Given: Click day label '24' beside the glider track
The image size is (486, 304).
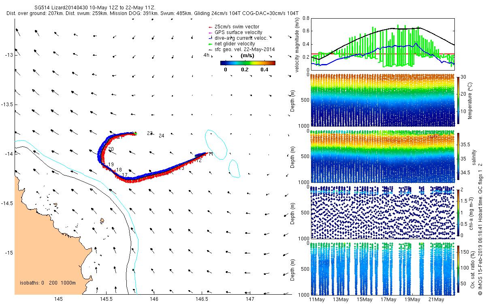Looking at the screenshot, I should pos(162,136).
